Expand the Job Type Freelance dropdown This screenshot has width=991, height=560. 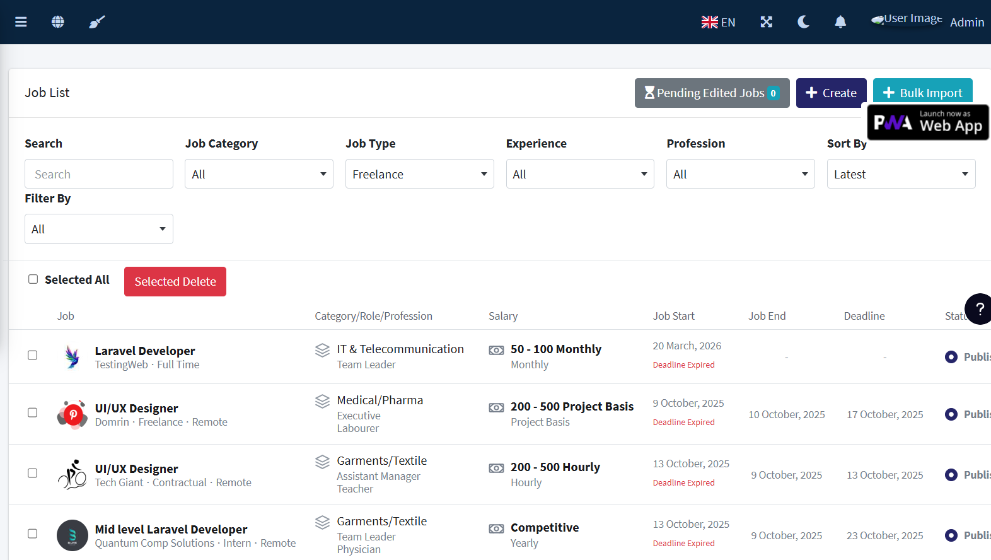coord(419,174)
